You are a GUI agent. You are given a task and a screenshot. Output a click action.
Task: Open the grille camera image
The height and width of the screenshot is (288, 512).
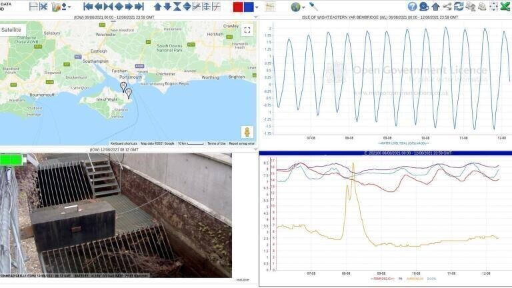[x=116, y=215]
